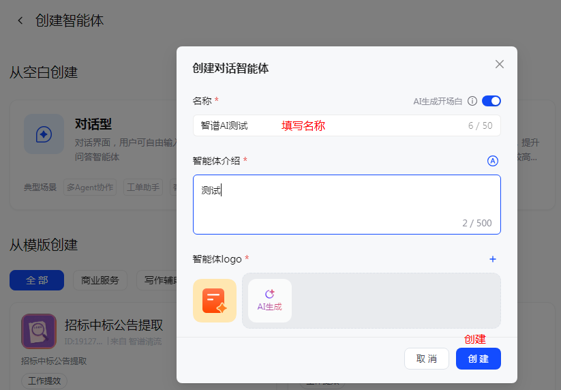561x390 pixels.
Task: Click the plus icon to add logo
Action: (x=493, y=259)
